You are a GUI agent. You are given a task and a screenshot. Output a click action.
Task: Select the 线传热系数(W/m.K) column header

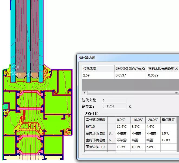(x=130, y=69)
